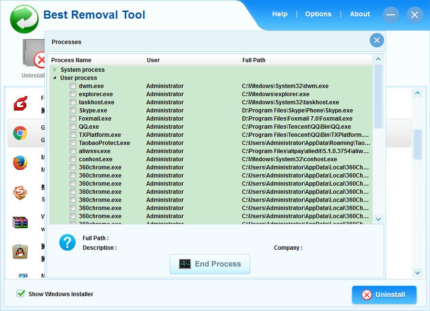Click main app list scroll down arrow

click(418, 273)
